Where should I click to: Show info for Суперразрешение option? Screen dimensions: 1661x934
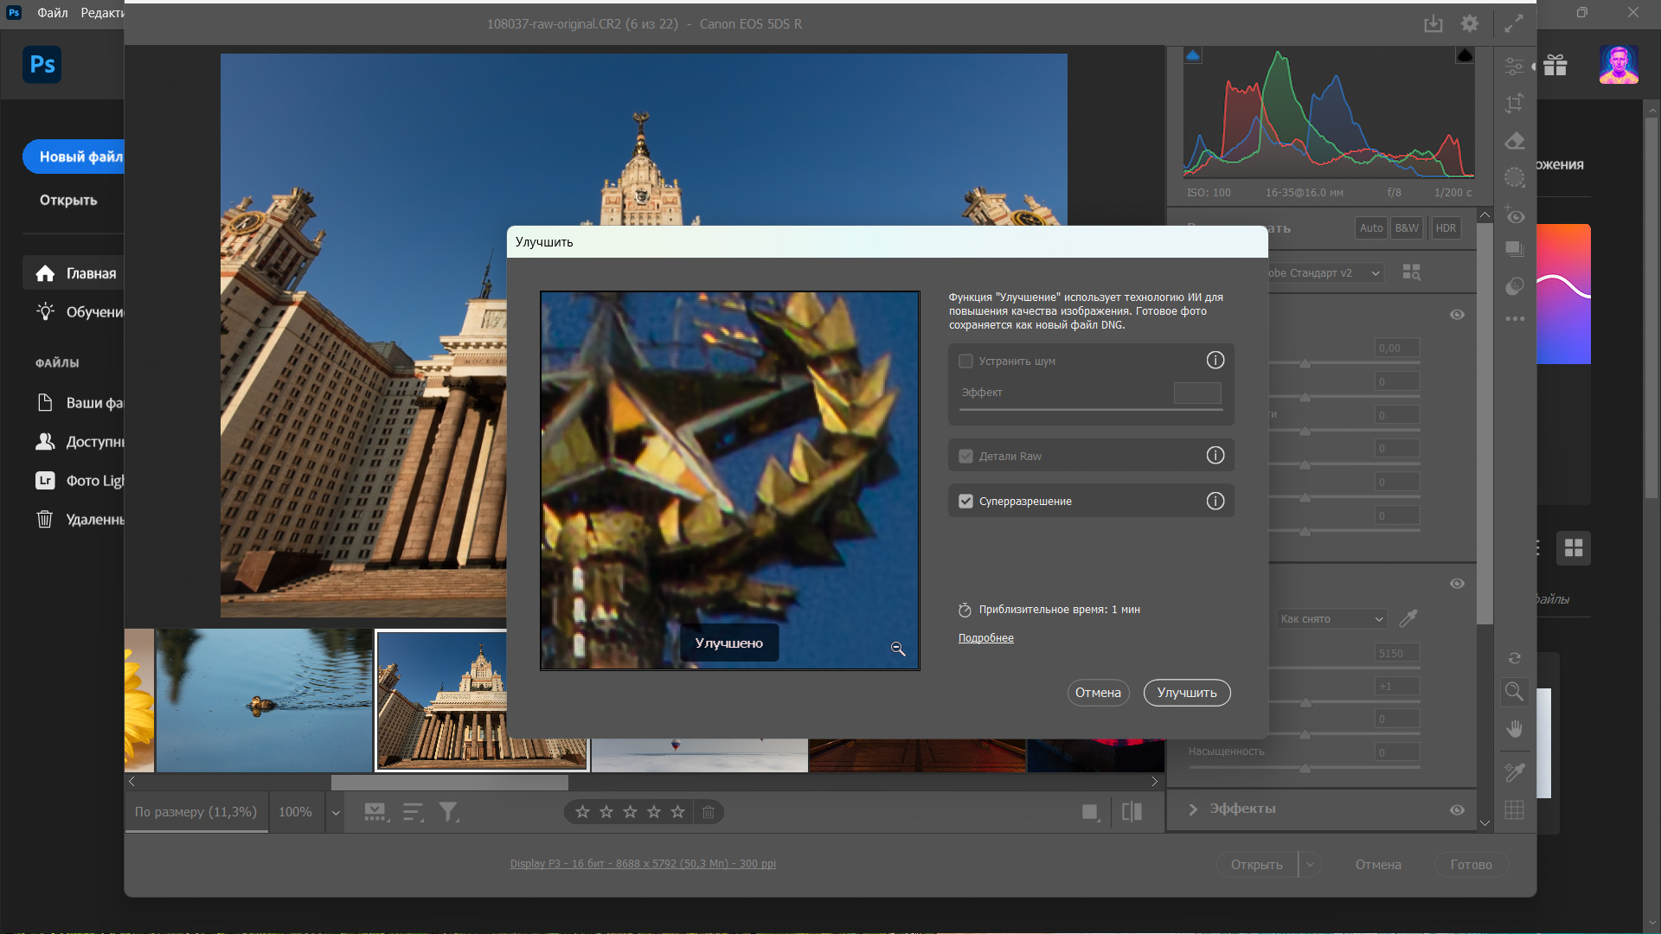pos(1215,502)
